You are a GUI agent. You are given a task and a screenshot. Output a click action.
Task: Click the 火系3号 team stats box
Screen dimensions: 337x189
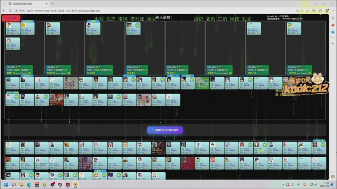[x=99, y=70]
